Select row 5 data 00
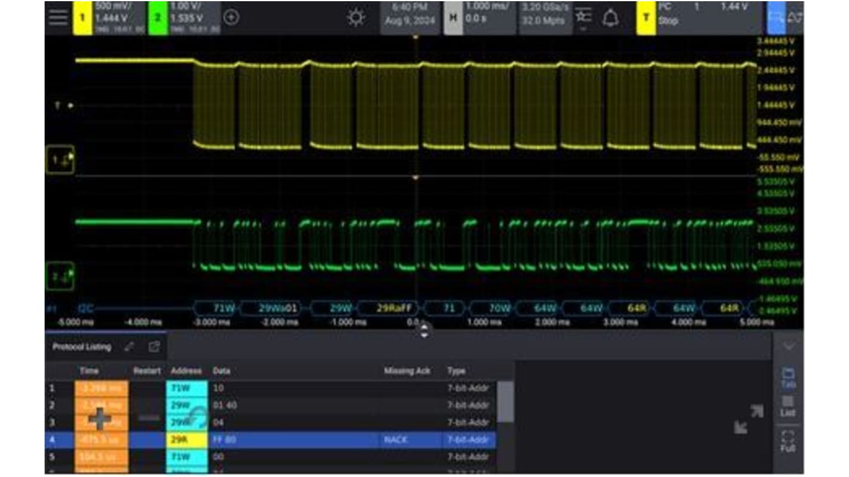Viewport: 849px width, 477px height. (218, 457)
